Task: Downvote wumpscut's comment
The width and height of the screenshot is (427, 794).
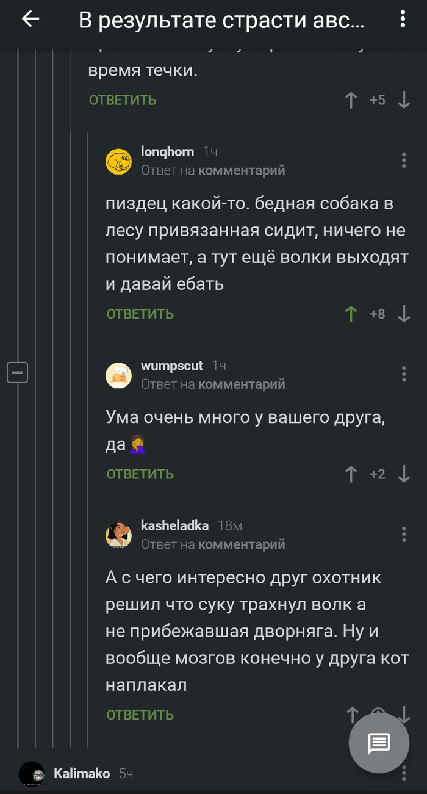Action: [404, 474]
